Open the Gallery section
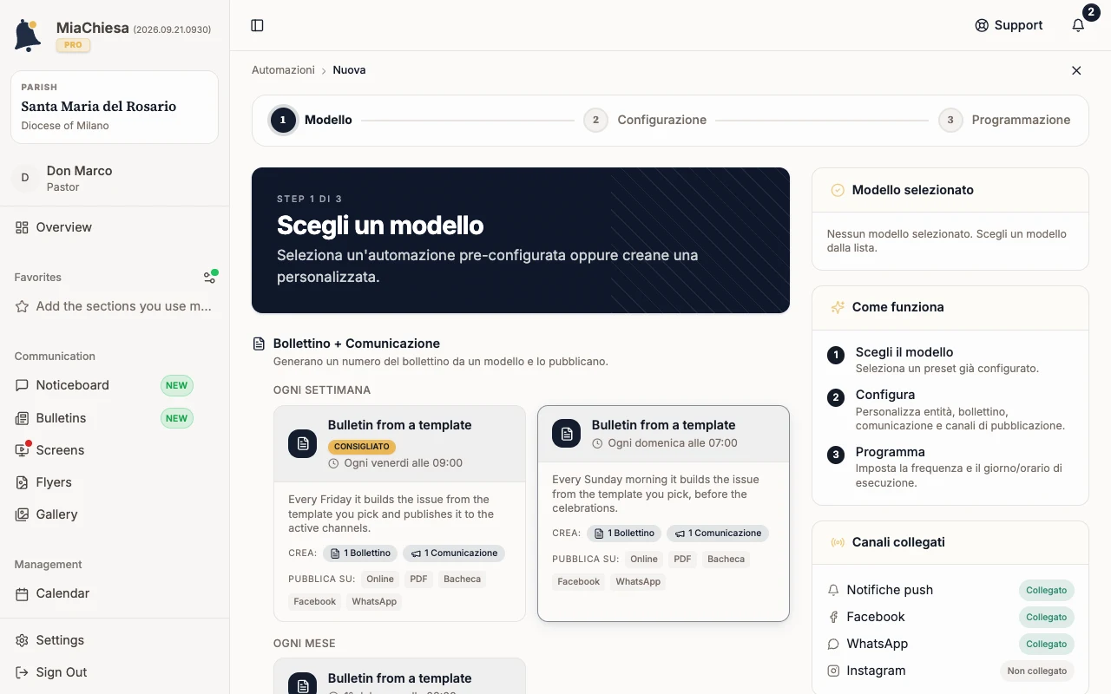The width and height of the screenshot is (1111, 694). (115, 514)
